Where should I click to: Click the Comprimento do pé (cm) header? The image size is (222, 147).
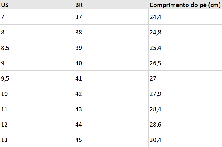(x=185, y=5)
